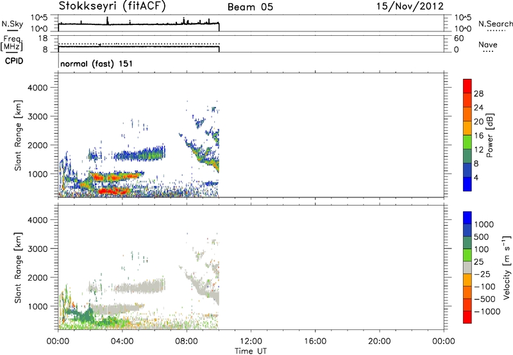Click the '28' value on the Power scale
Screen dimensions: 513x355
tap(478, 94)
